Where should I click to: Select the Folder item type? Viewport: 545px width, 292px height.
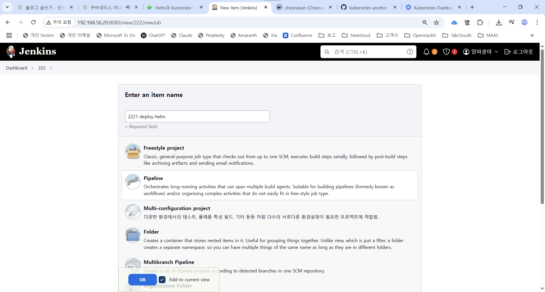270,239
